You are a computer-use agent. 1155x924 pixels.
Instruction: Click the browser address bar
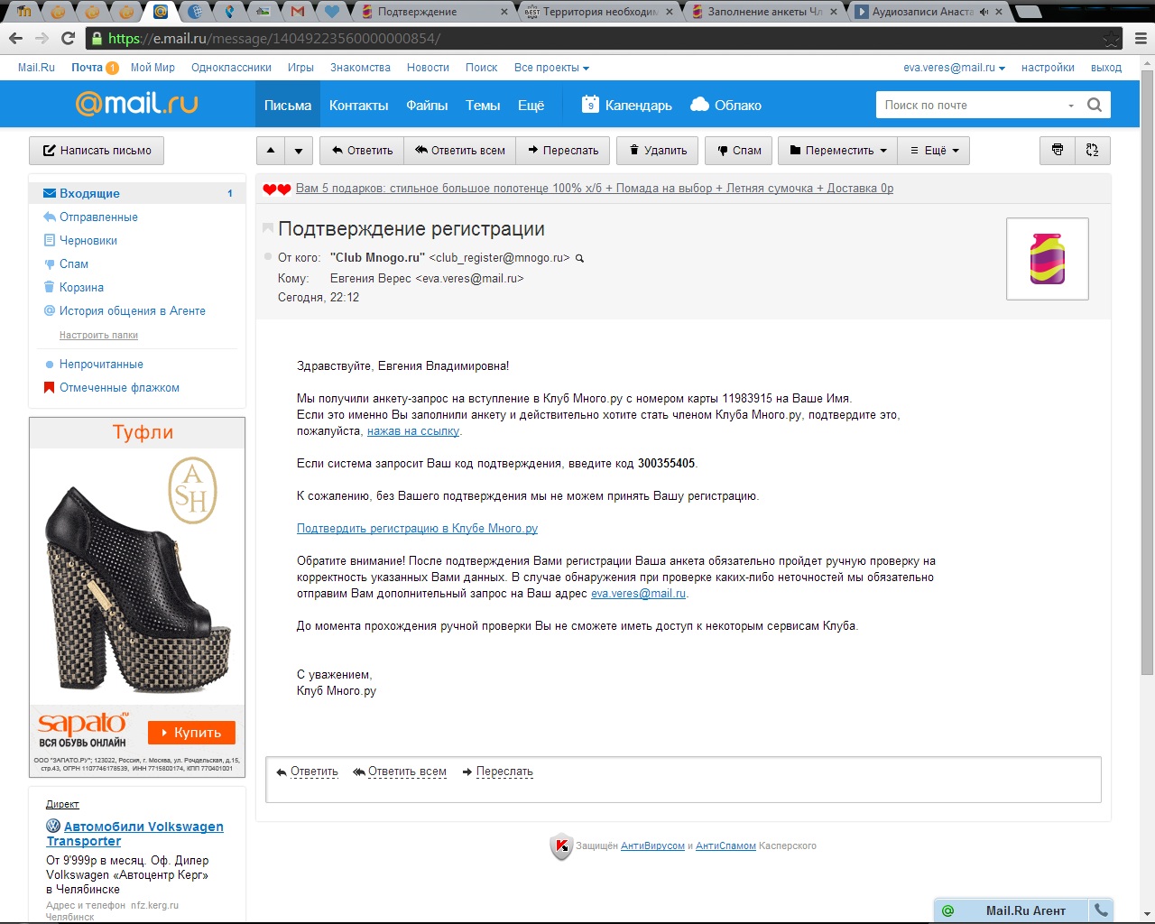click(x=596, y=39)
